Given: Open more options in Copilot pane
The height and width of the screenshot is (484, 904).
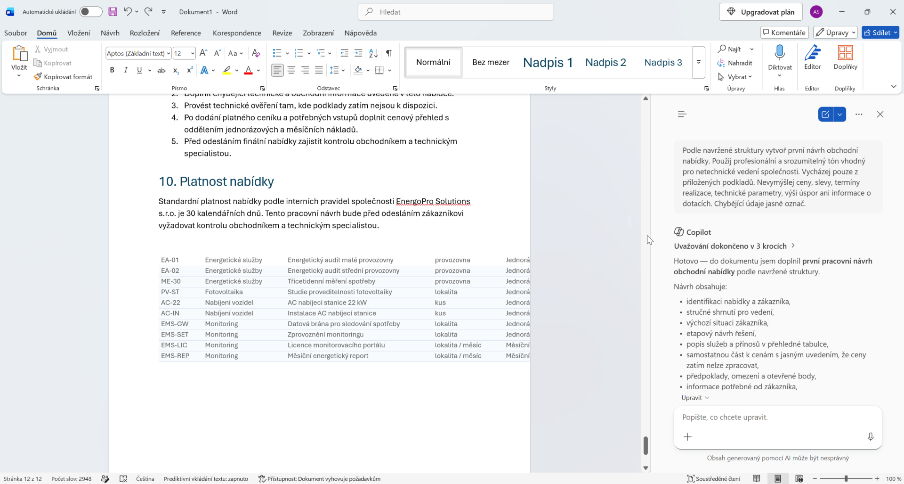Looking at the screenshot, I should pos(859,114).
